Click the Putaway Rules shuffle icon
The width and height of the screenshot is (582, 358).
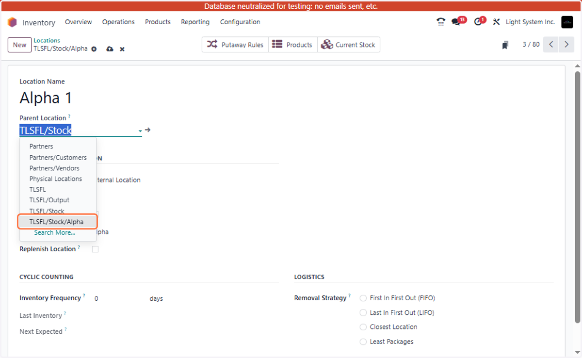coord(212,44)
